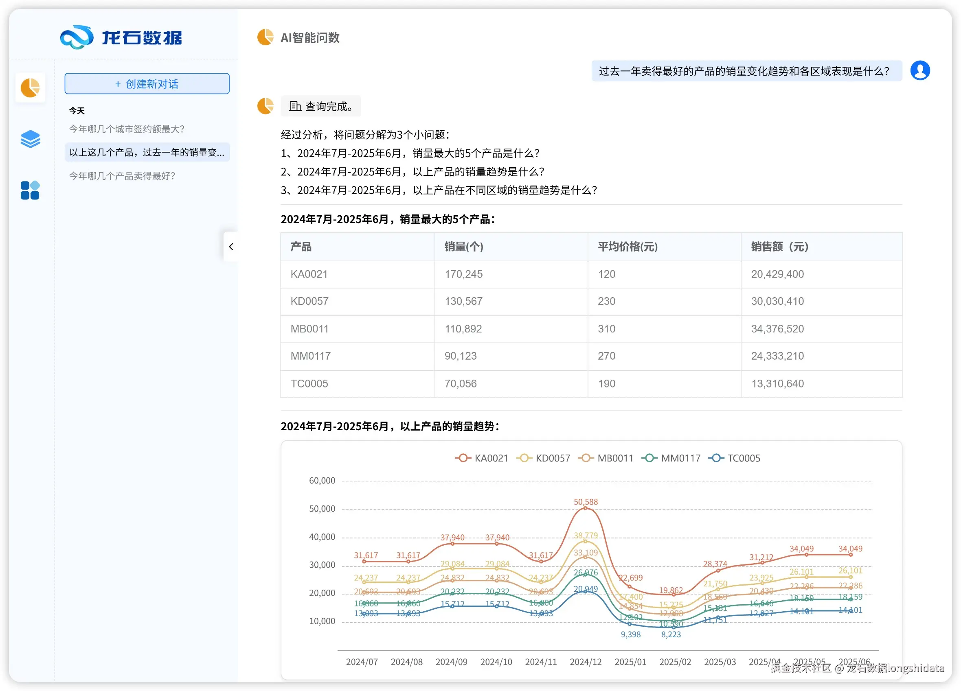Open the blue grid apps sidebar icon
This screenshot has width=961, height=691.
(x=30, y=190)
